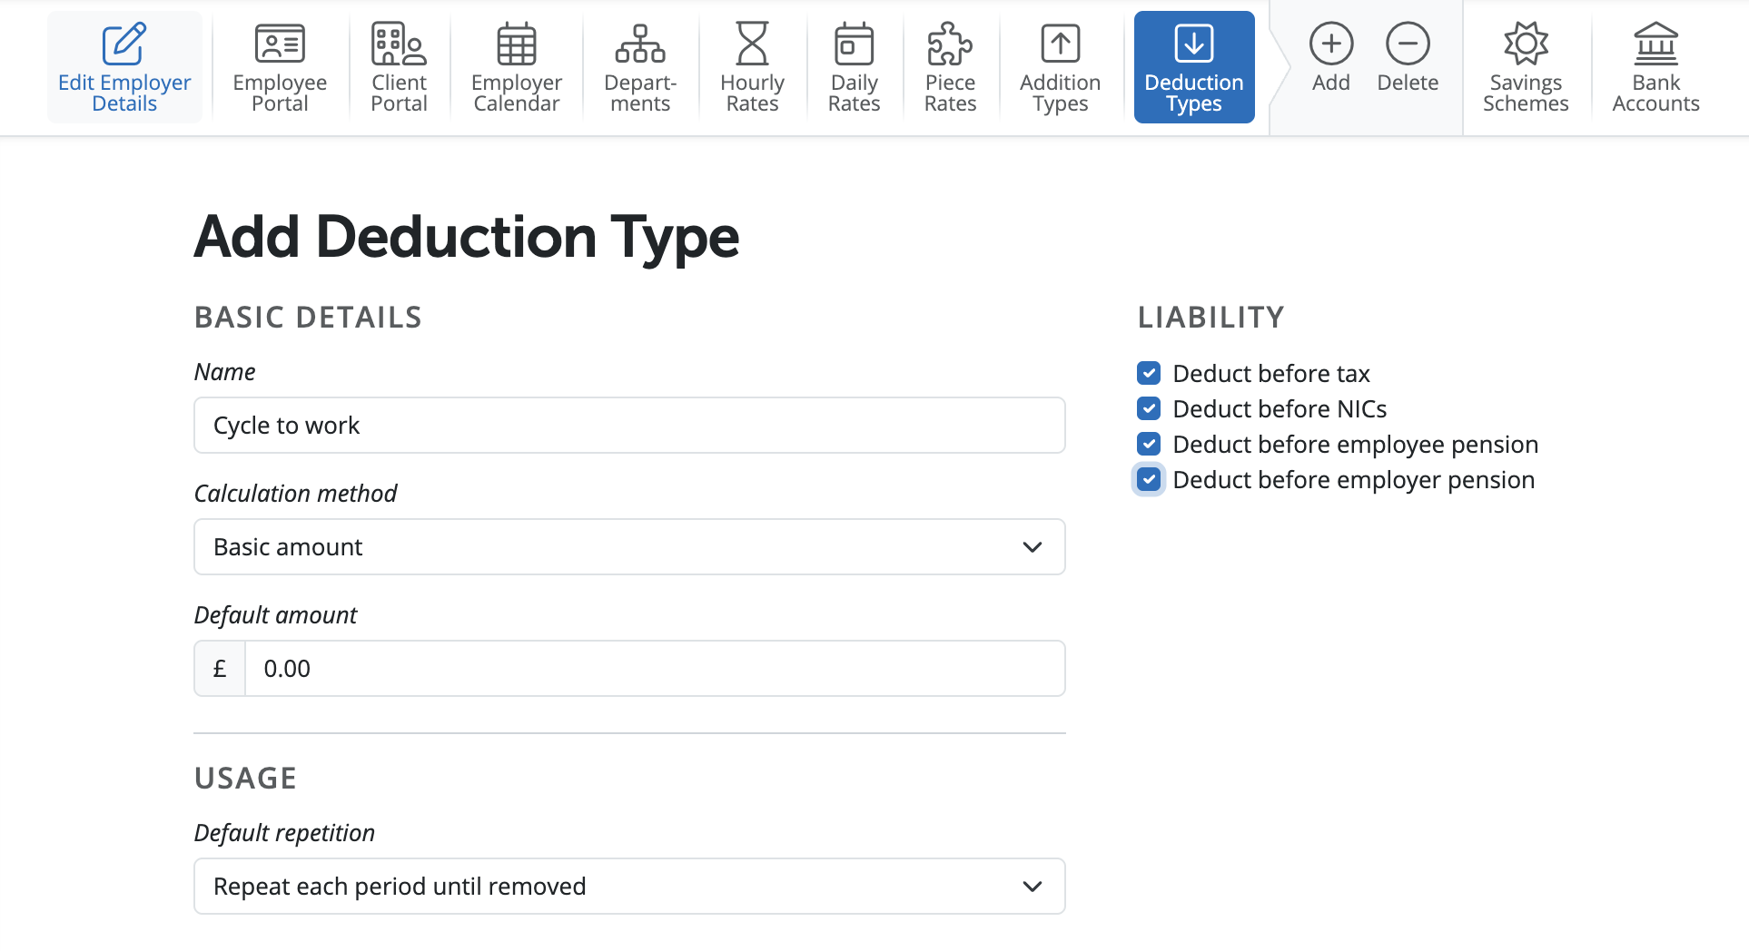Click the Default amount input field
Viewport: 1749px width, 951px height.
pos(655,669)
